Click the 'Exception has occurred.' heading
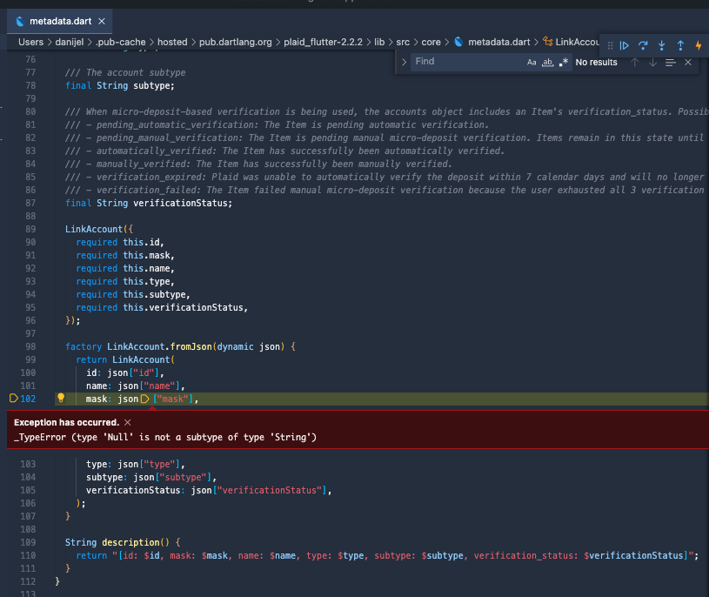This screenshot has height=597, width=709. tap(66, 422)
